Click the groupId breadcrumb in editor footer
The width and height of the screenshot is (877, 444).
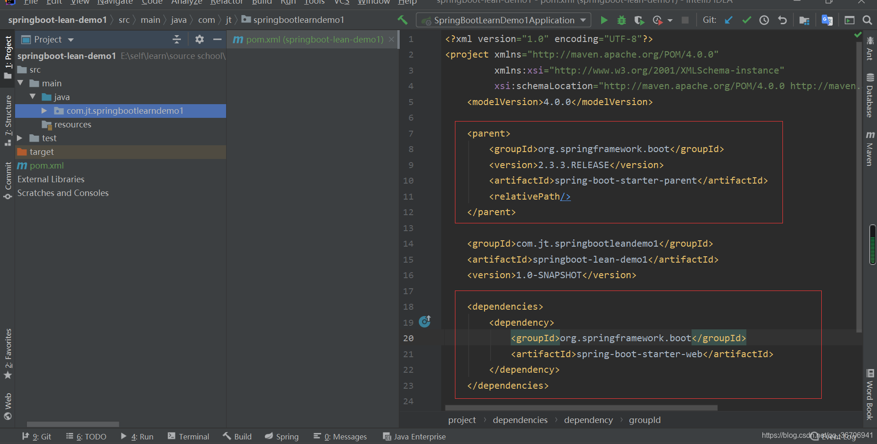click(645, 420)
